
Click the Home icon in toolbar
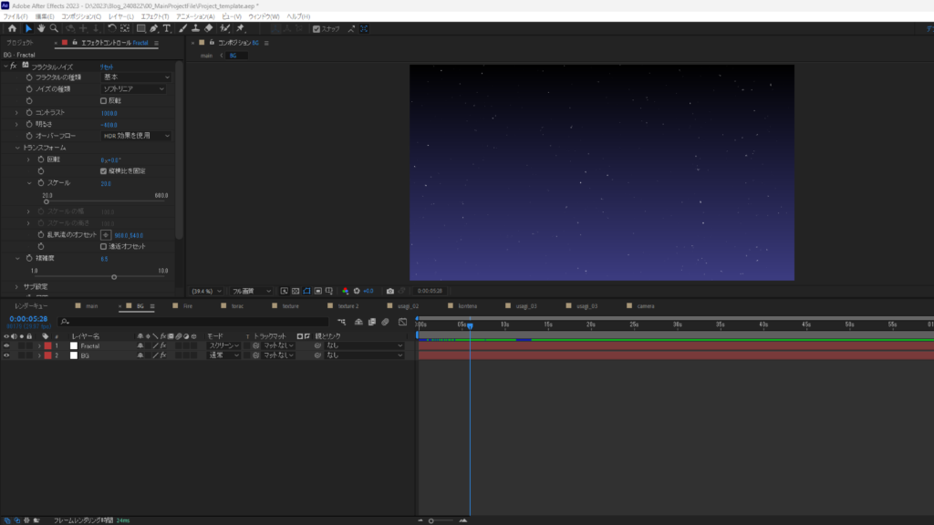click(x=12, y=29)
